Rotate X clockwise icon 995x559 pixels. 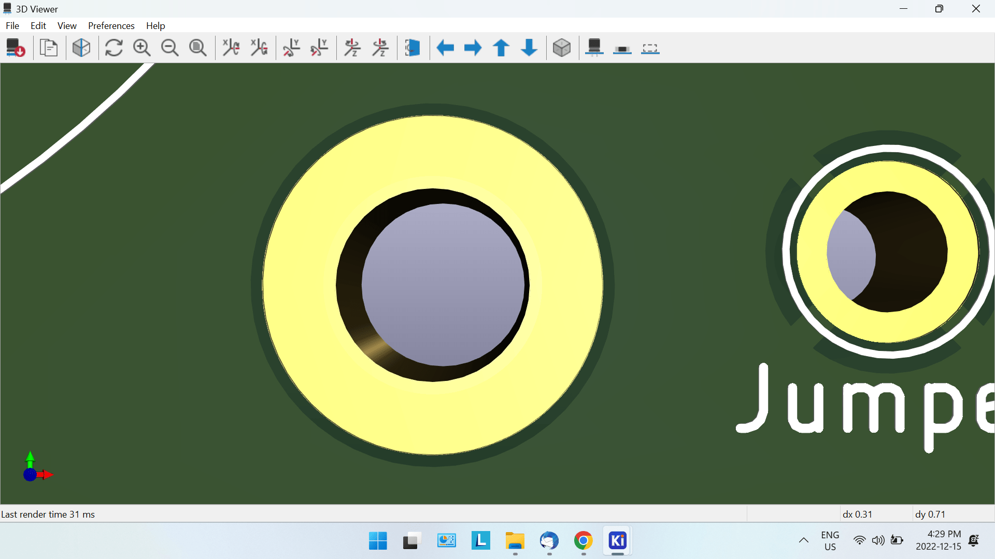coord(231,48)
